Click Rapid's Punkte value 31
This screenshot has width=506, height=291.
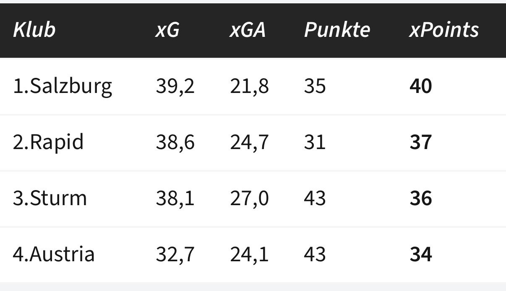315,142
